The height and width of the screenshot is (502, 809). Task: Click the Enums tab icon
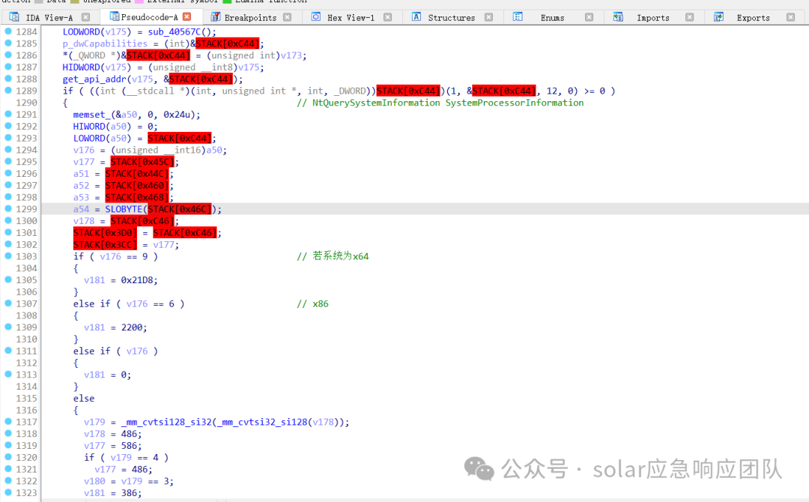(x=518, y=17)
